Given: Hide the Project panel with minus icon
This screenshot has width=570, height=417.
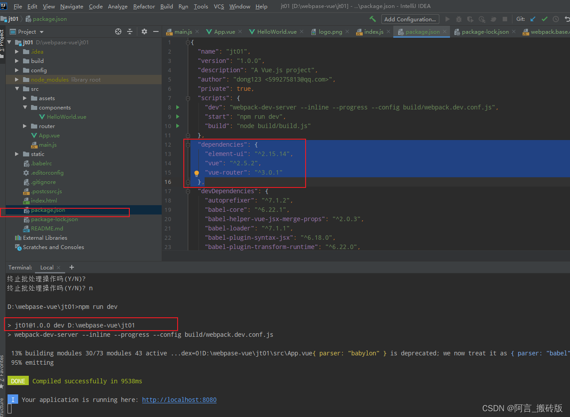Looking at the screenshot, I should [x=156, y=31].
